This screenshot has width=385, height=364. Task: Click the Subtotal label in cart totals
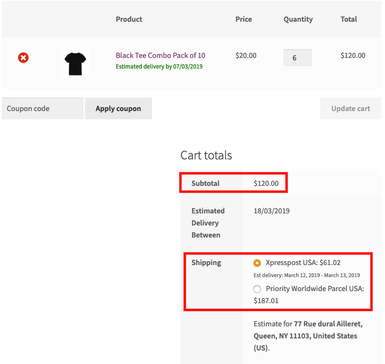click(x=206, y=183)
